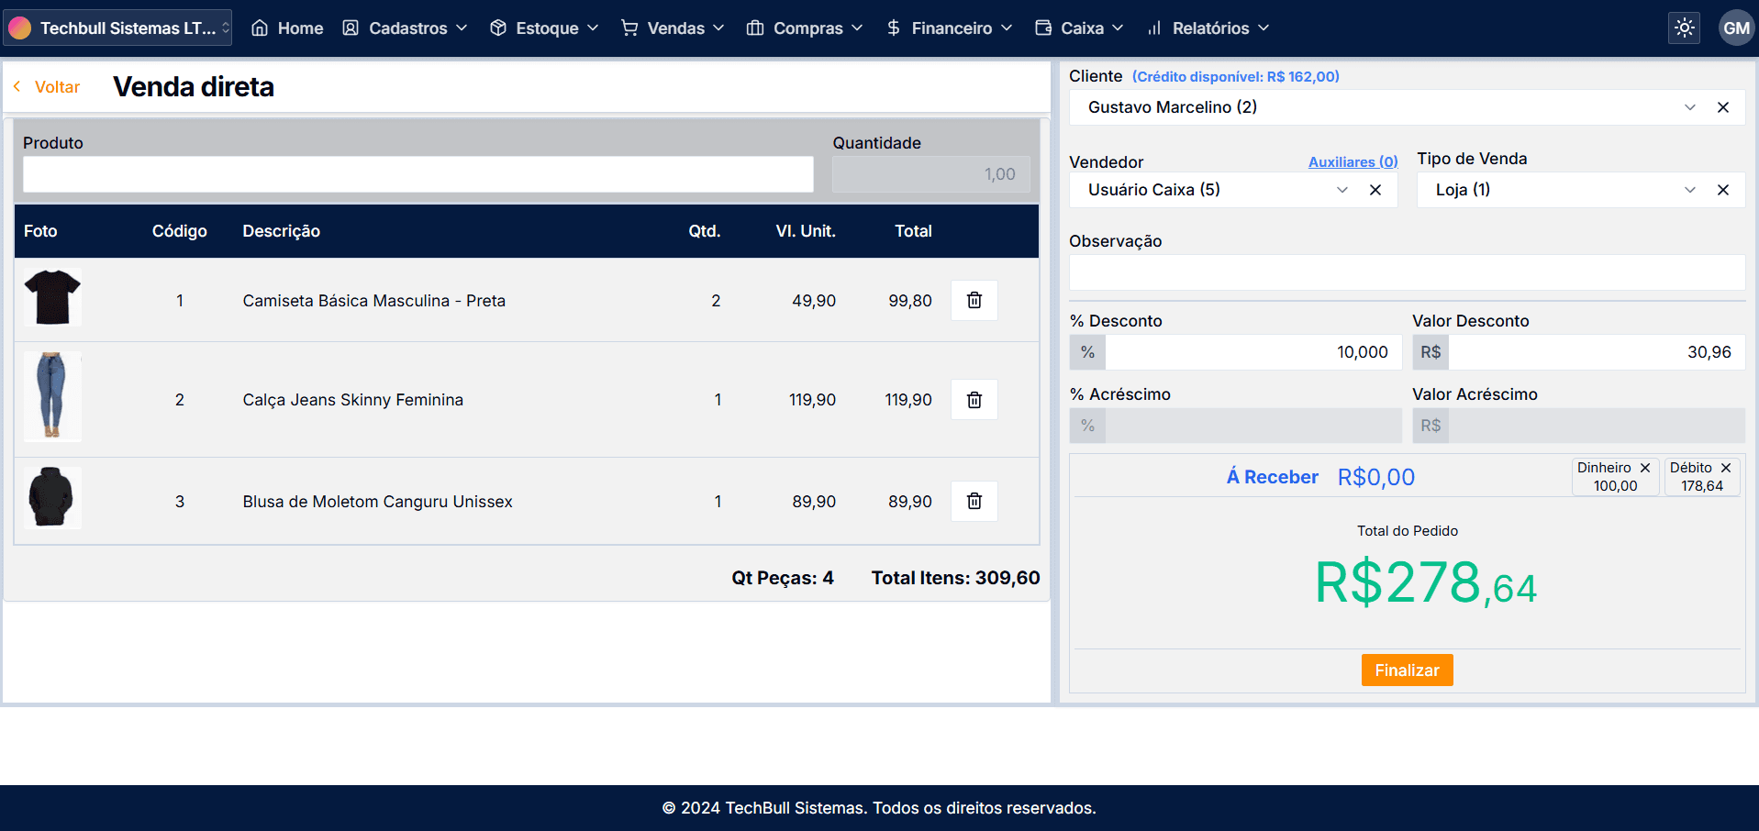
Task: Open the Auxiliares (0) link
Action: coord(1352,162)
